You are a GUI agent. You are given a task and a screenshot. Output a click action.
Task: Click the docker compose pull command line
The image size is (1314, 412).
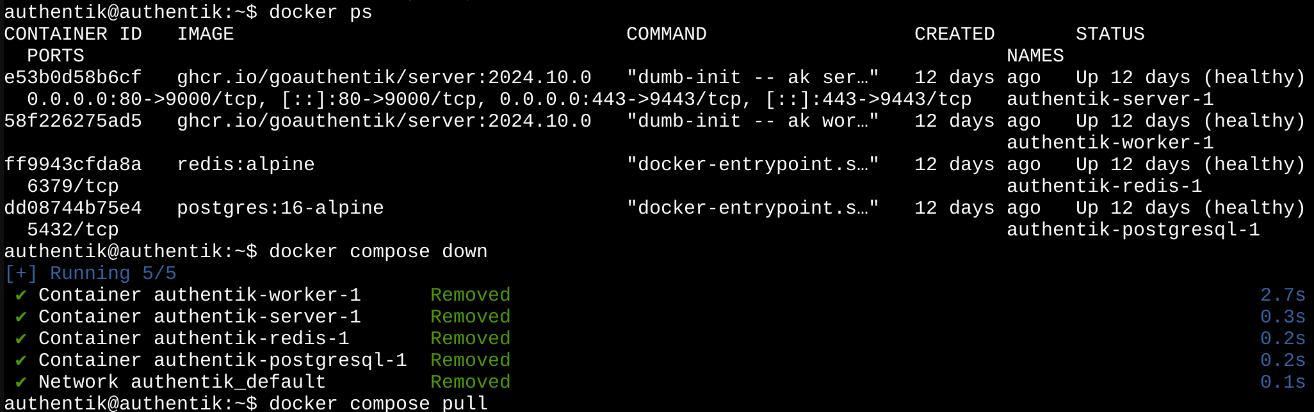[x=246, y=403]
